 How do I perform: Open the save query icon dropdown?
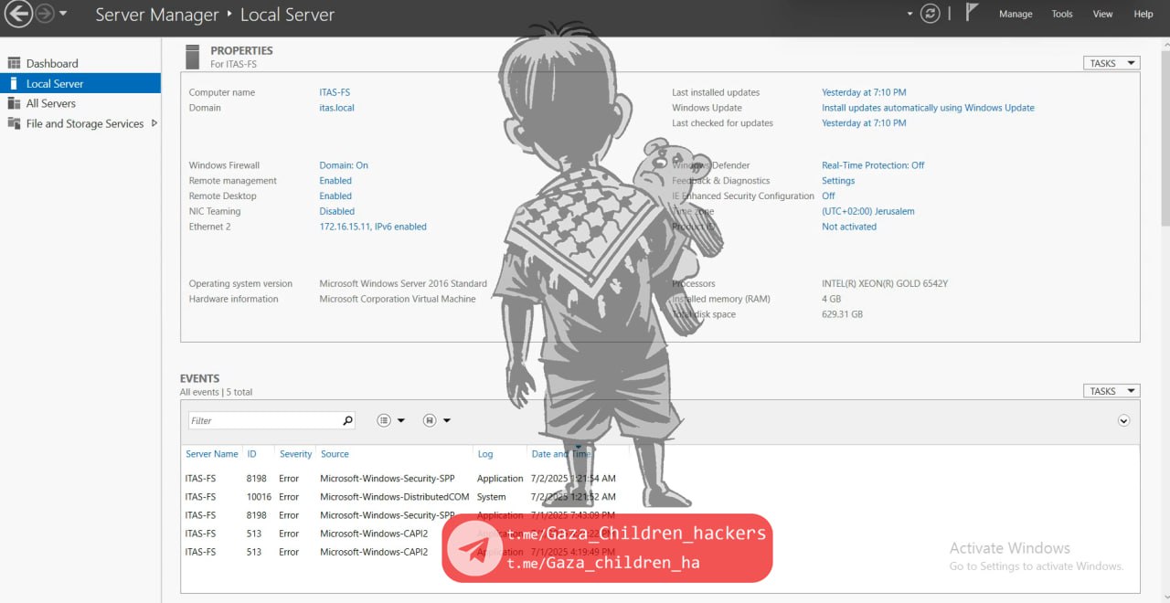coord(430,420)
